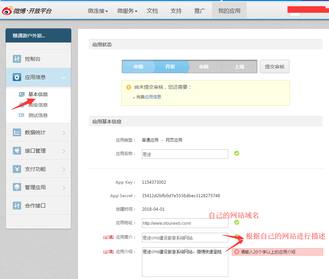Click the 合作接口 sidebar icon

(17, 206)
